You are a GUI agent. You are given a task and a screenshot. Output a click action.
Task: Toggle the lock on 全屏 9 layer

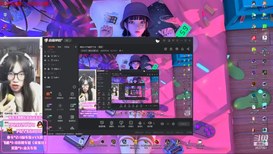(48, 77)
